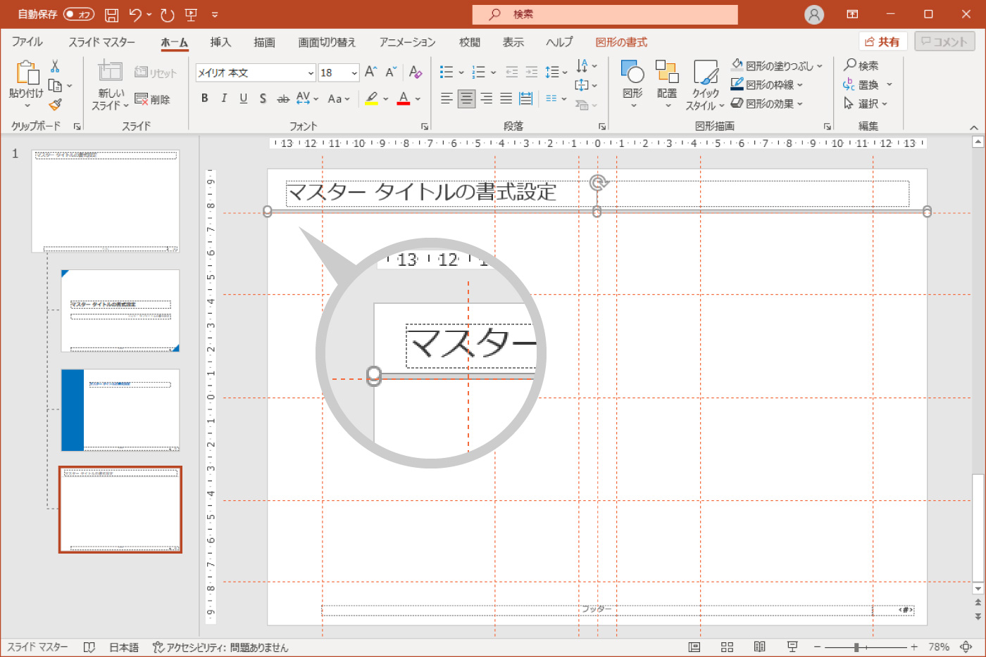The image size is (986, 657).
Task: Click in the 検索 search box
Action: (605, 14)
